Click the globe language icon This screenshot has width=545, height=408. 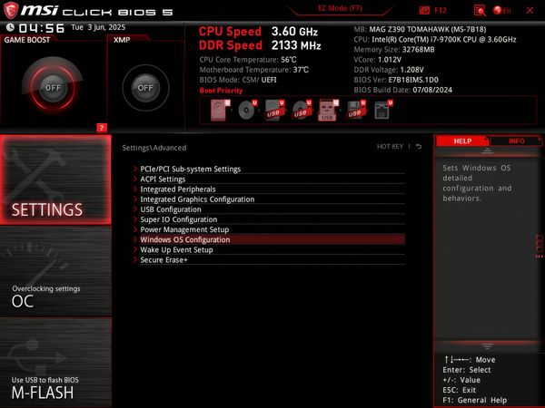pos(497,9)
